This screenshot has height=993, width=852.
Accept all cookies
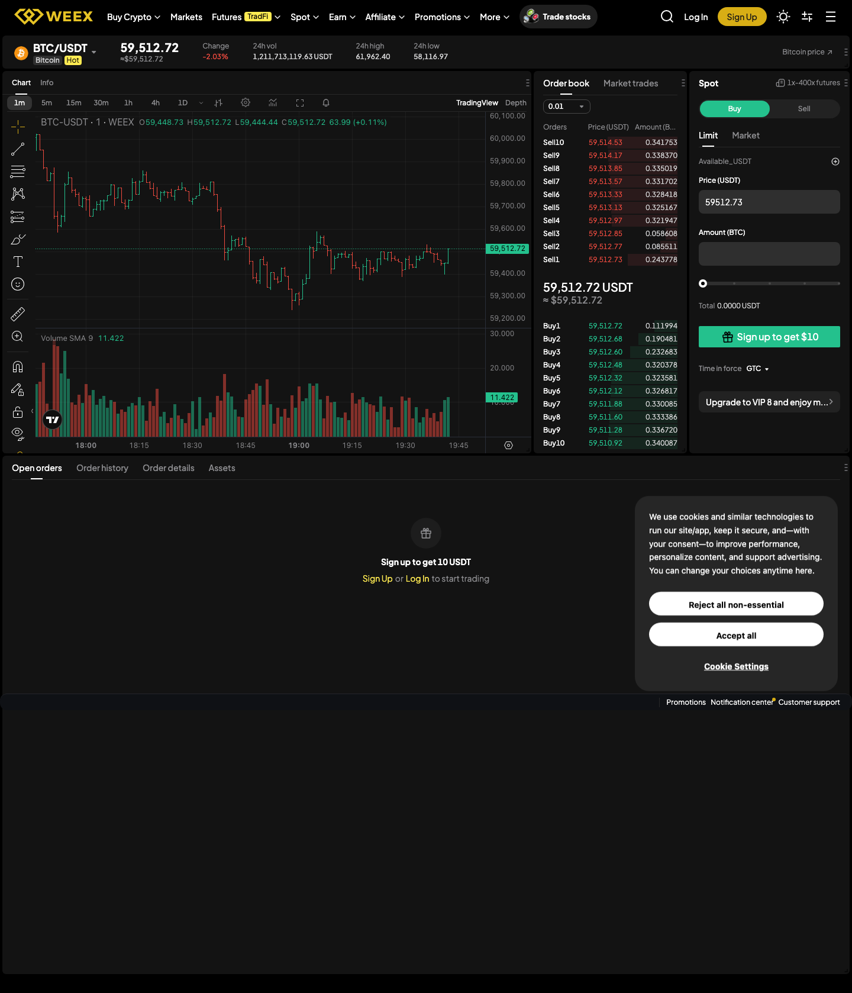point(736,635)
